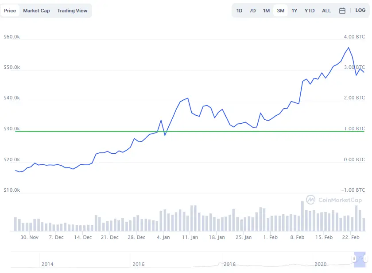Click the $10.0k axis label
This screenshot has width=372, height=273.
[12, 190]
